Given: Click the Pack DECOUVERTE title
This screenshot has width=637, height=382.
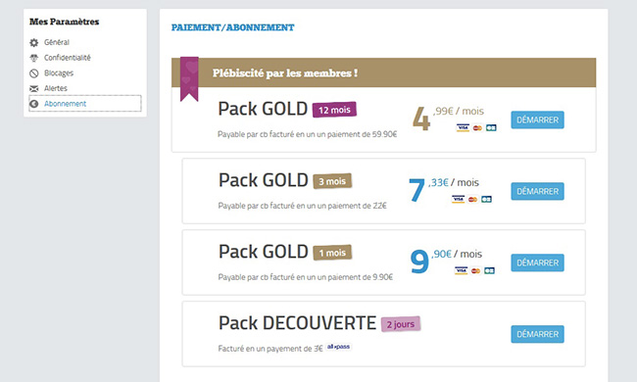Looking at the screenshot, I should pos(297,323).
